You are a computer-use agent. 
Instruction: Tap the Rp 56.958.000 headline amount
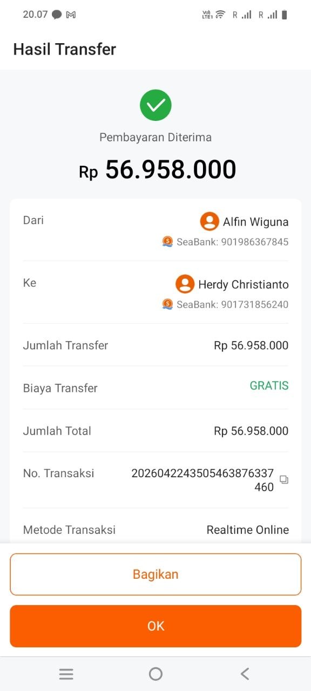(157, 170)
